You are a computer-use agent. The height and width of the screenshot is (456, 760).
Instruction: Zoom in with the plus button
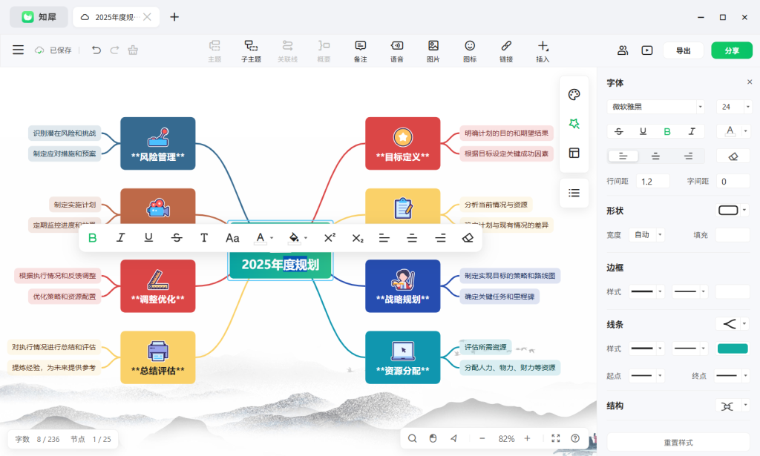[528, 438]
